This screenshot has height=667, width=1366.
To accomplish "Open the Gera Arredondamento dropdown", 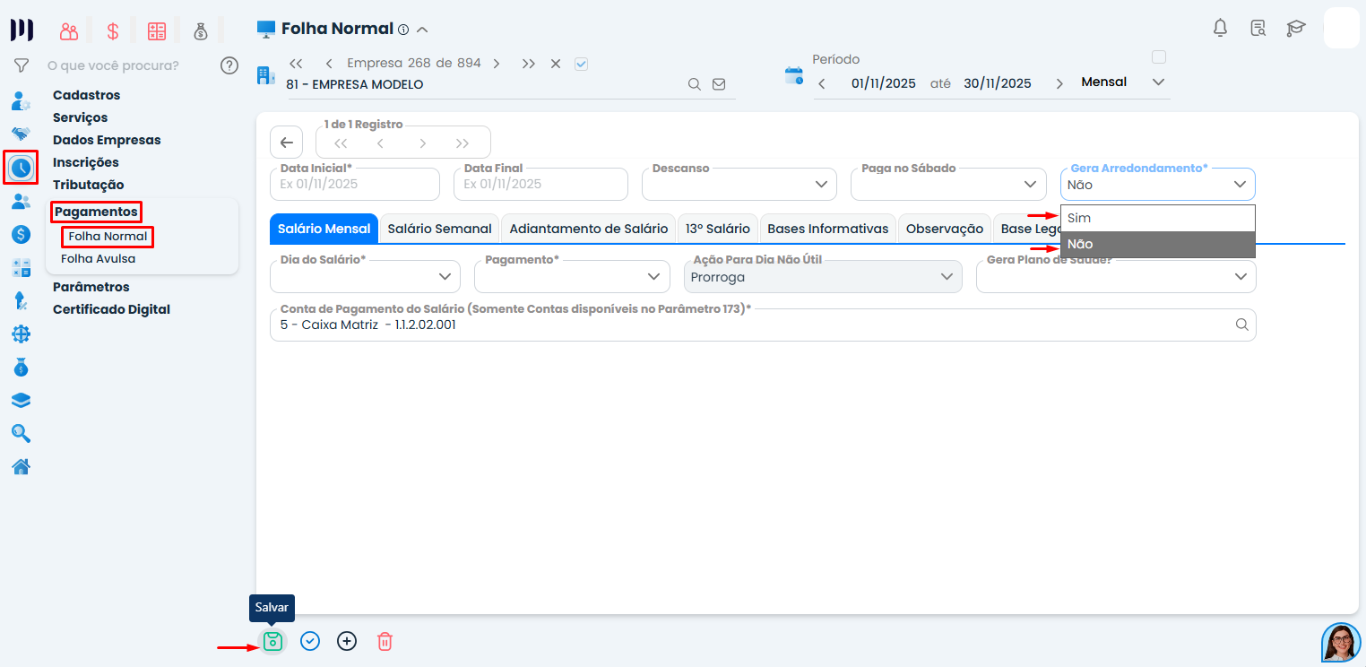I will (x=1158, y=184).
